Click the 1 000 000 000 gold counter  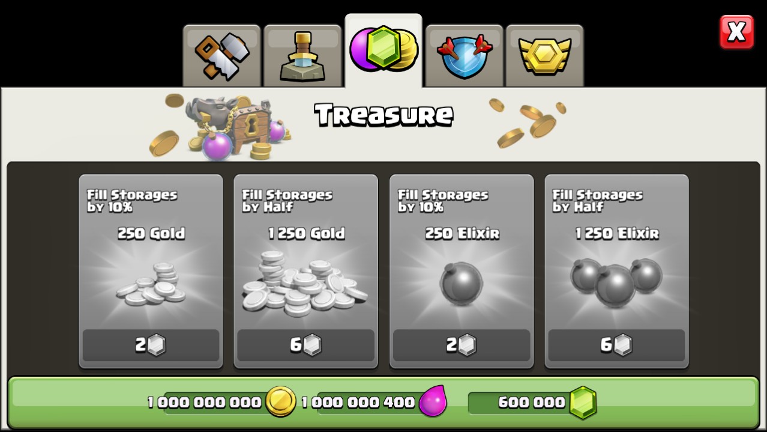tap(205, 402)
